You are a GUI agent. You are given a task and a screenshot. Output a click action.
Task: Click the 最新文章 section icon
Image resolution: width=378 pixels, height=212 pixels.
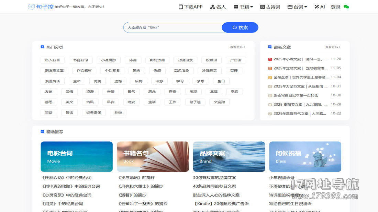coord(270,47)
